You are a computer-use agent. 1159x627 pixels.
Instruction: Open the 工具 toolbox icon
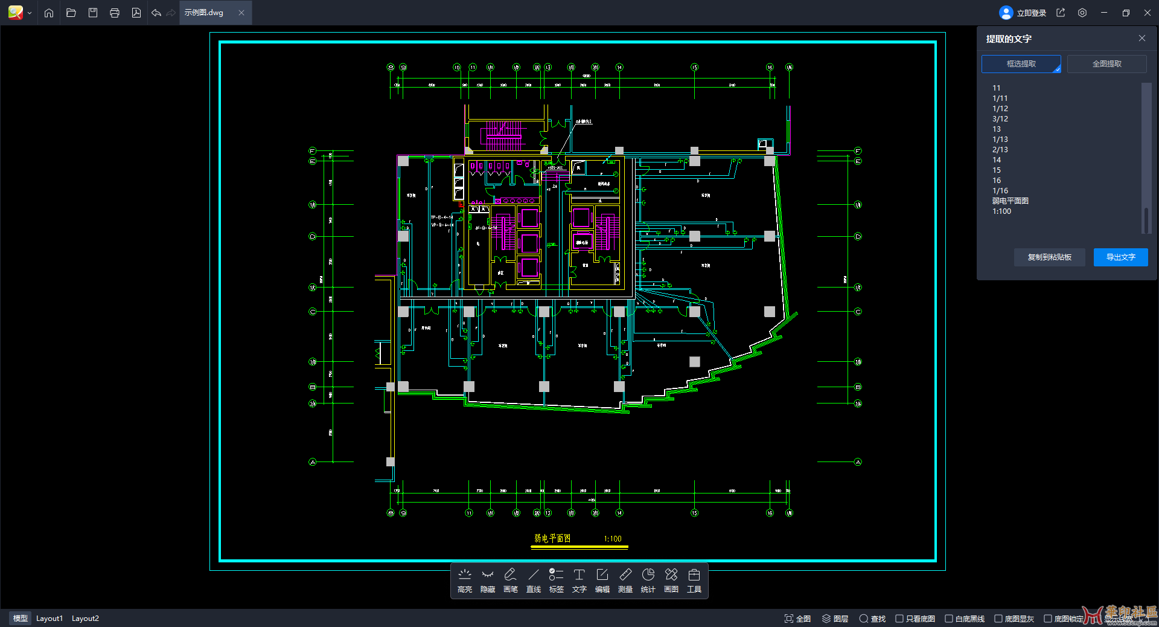[694, 580]
